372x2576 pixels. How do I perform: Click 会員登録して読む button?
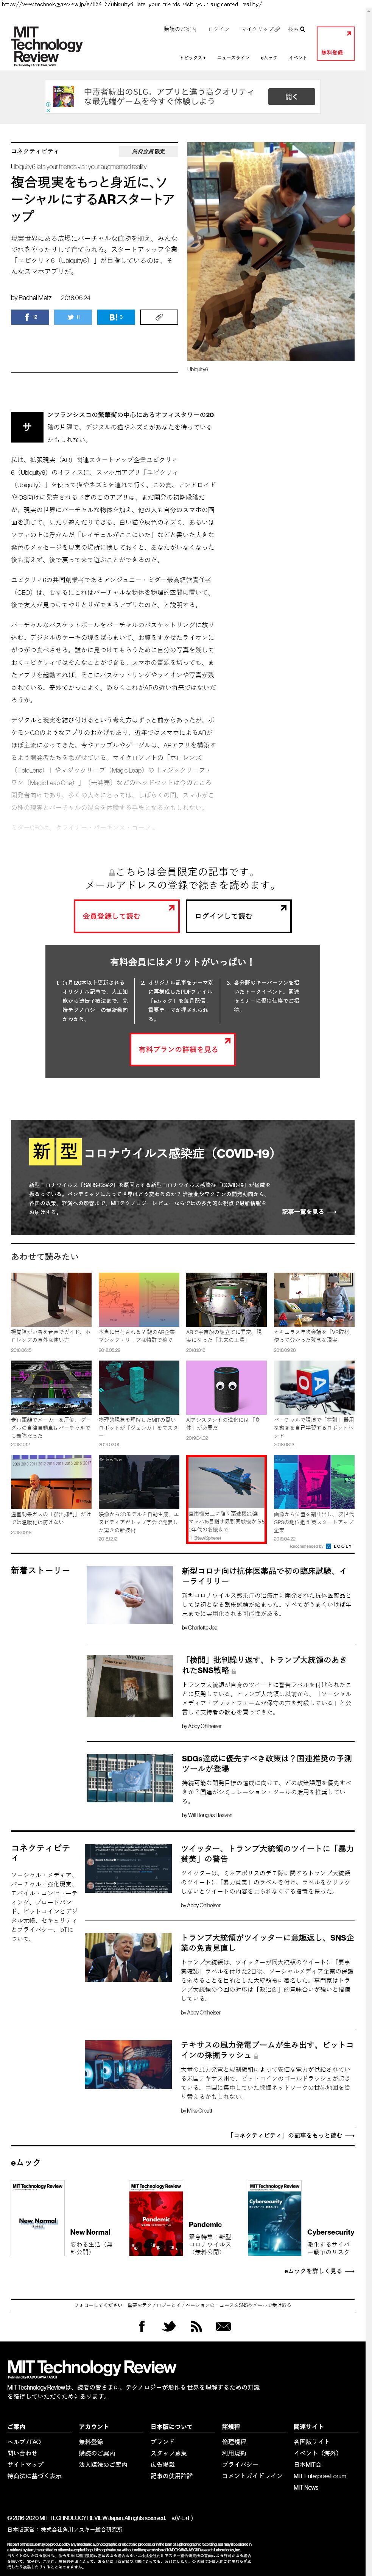click(x=126, y=916)
